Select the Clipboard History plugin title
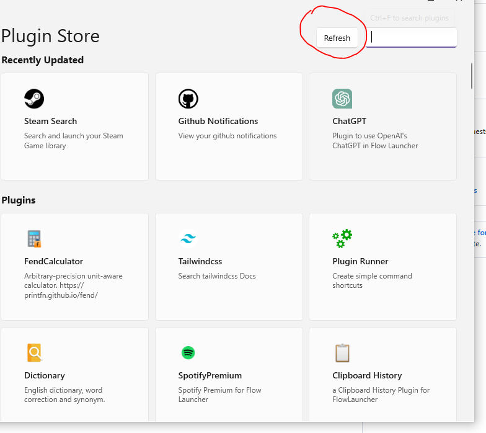The height and width of the screenshot is (433, 486). [367, 375]
